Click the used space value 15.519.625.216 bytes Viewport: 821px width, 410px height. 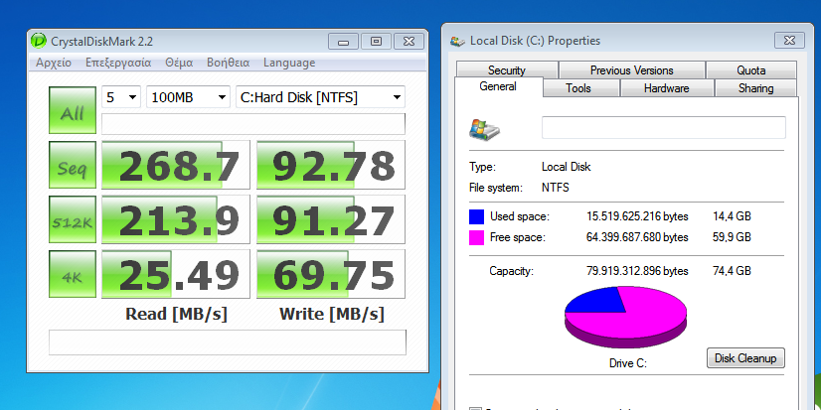pyautogui.click(x=637, y=216)
